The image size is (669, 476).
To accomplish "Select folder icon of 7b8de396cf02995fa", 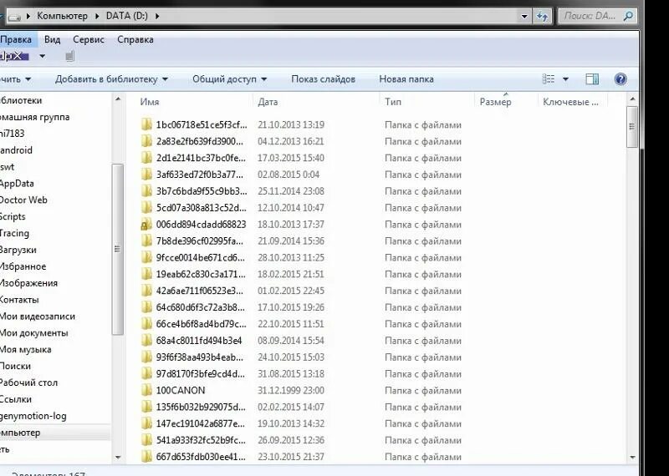I will click(x=146, y=241).
